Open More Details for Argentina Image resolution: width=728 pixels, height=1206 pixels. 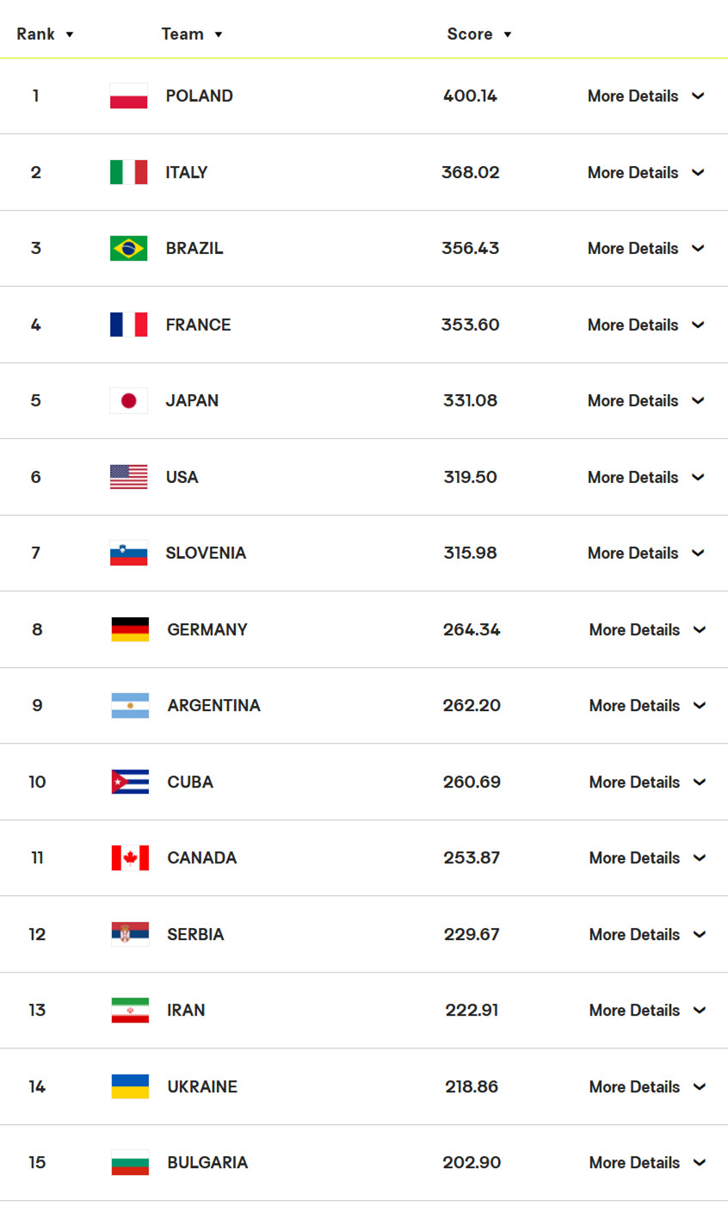tap(647, 705)
